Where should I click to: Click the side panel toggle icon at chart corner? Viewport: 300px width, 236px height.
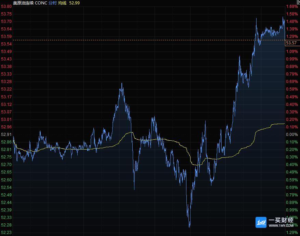click(298, 2)
